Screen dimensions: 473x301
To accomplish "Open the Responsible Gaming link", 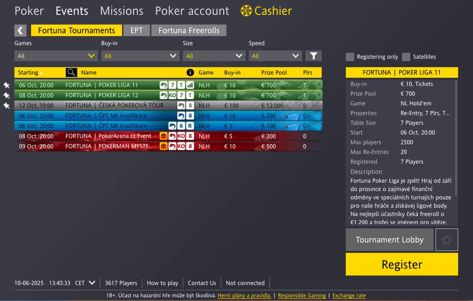I will (302, 295).
